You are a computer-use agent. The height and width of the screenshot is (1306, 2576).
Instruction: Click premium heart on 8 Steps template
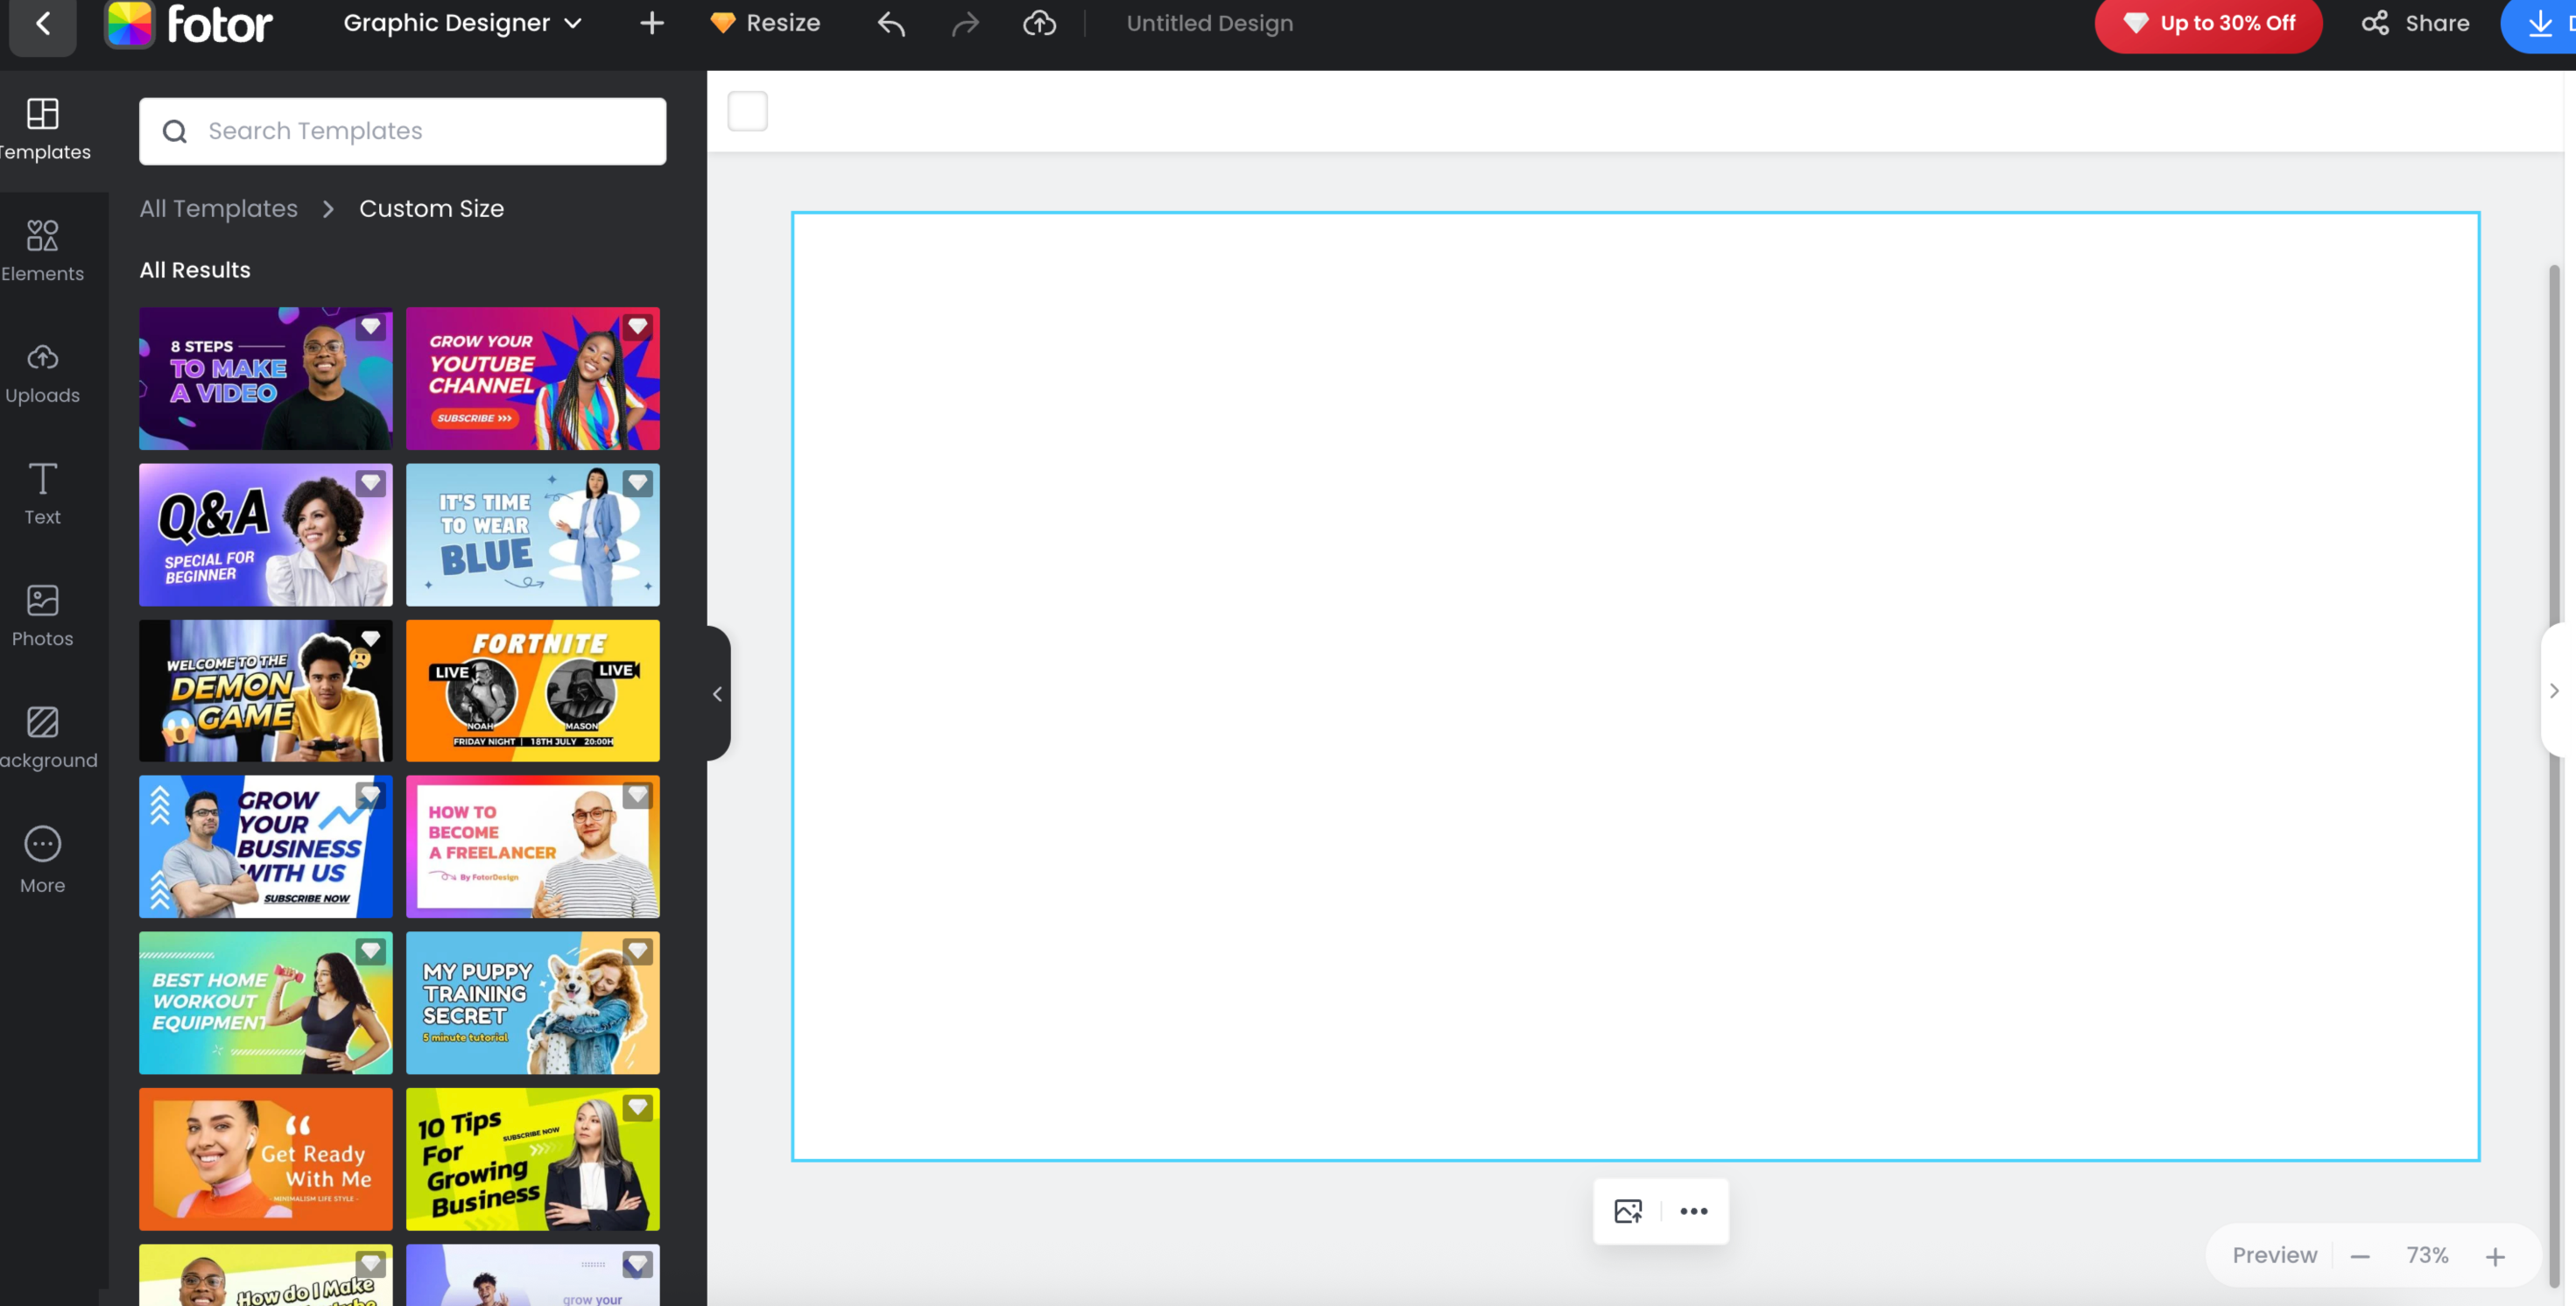(x=371, y=327)
